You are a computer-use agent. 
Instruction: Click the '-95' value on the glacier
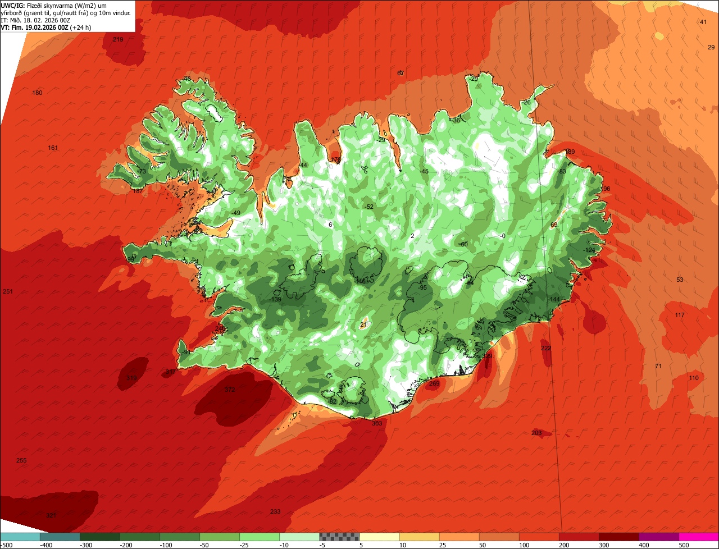(422, 287)
